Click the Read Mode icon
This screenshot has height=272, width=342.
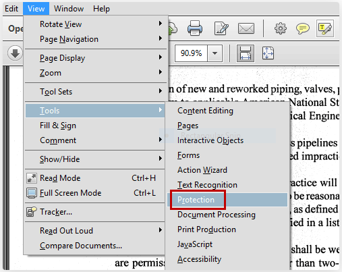click(32, 178)
